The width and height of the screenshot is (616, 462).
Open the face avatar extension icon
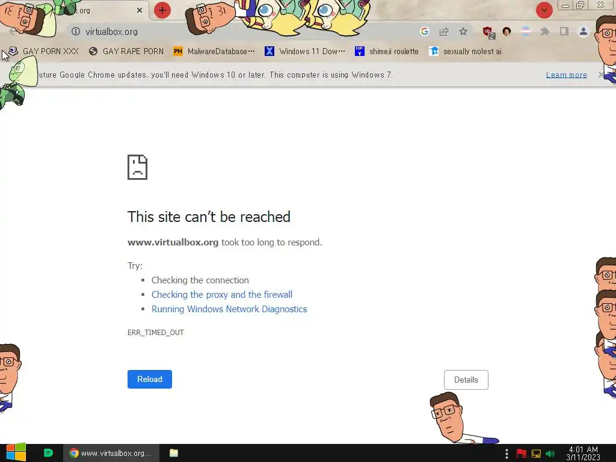[507, 31]
